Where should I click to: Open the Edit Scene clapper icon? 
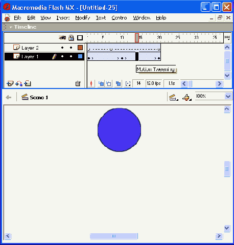[174, 97]
